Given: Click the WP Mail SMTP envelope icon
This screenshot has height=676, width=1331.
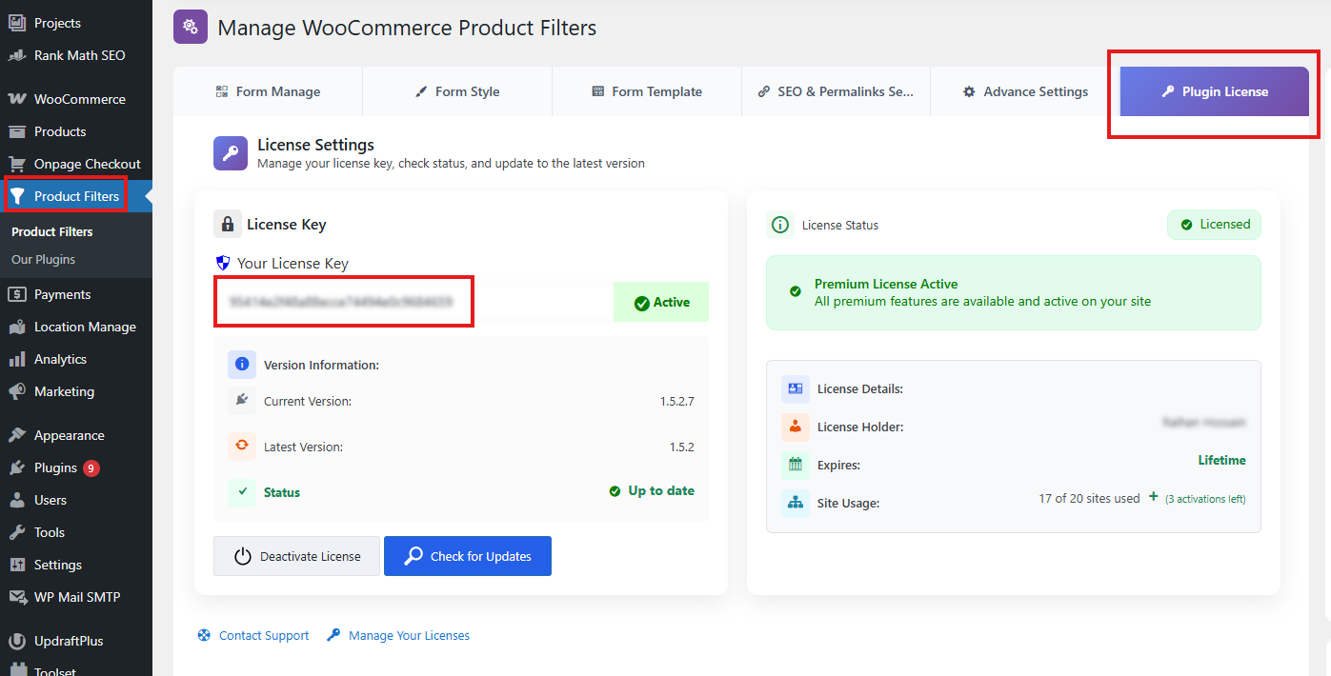Looking at the screenshot, I should click(x=17, y=597).
